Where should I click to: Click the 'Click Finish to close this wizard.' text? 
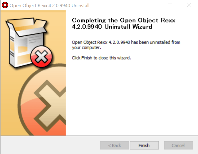101,58
